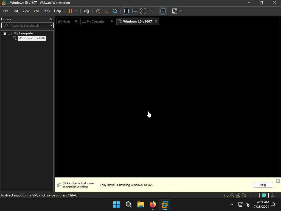Open taskbar Search
Image resolution: width=281 pixels, height=211 pixels.
tap(128, 204)
